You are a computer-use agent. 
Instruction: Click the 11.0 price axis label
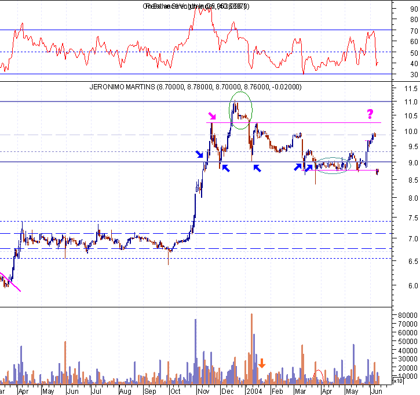411,102
